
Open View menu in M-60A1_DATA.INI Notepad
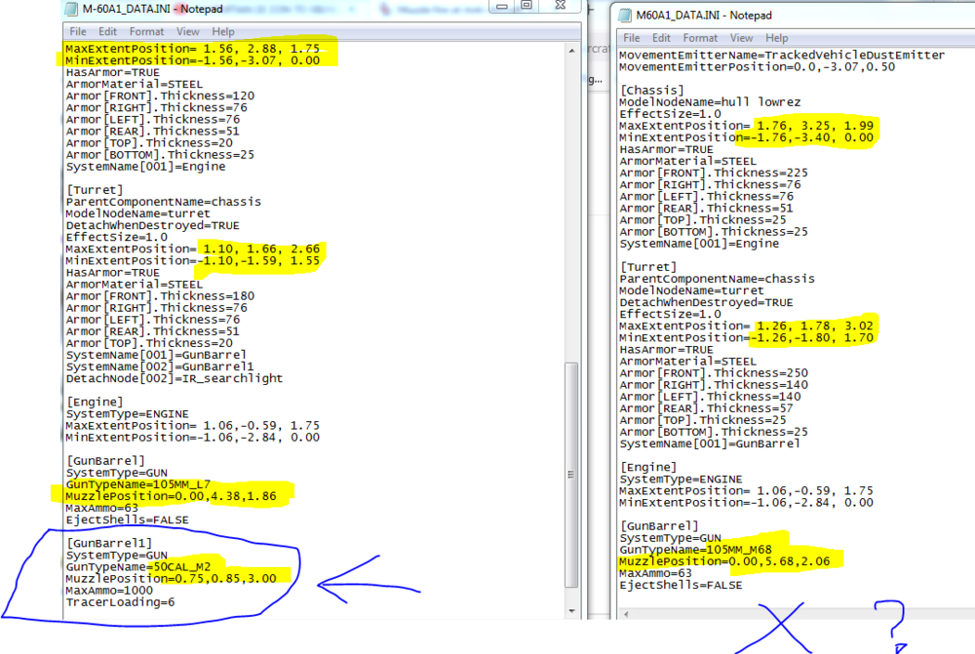tap(188, 32)
